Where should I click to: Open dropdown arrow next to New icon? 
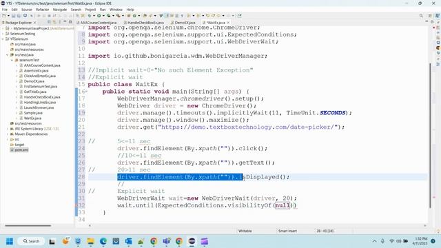(8, 16)
